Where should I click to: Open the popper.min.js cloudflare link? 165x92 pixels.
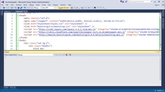click(x=82, y=32)
